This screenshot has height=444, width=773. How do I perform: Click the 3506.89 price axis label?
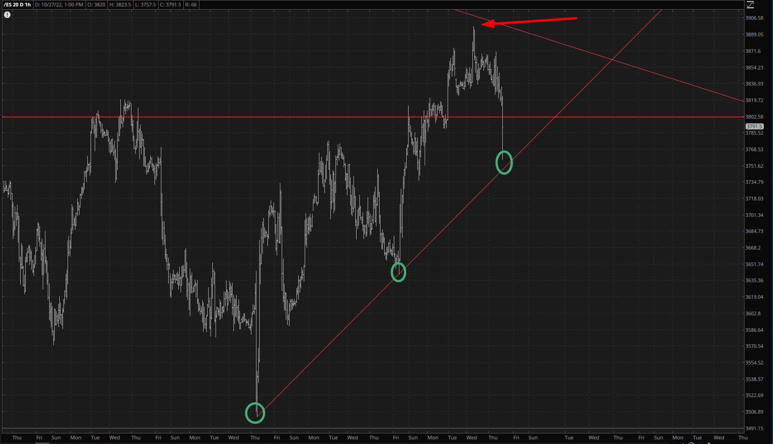click(754, 412)
